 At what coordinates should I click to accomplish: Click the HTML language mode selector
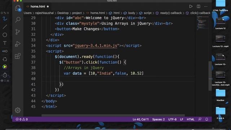191,120
